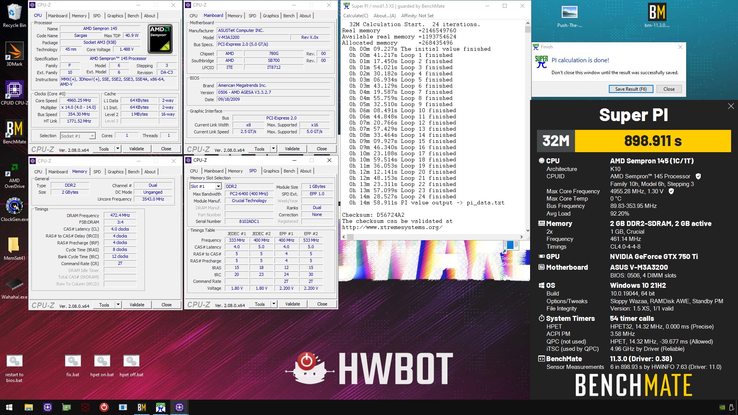738x415 pixels.
Task: Click Super PI vertical scrollbar down arrow
Action: click(528, 230)
